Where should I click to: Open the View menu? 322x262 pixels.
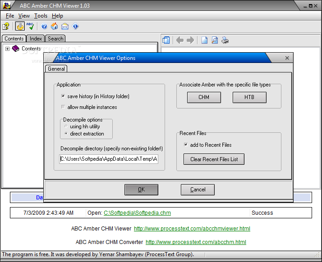24,16
